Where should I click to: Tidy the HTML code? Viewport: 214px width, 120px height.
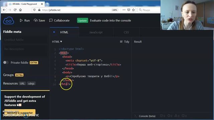pos(124,42)
